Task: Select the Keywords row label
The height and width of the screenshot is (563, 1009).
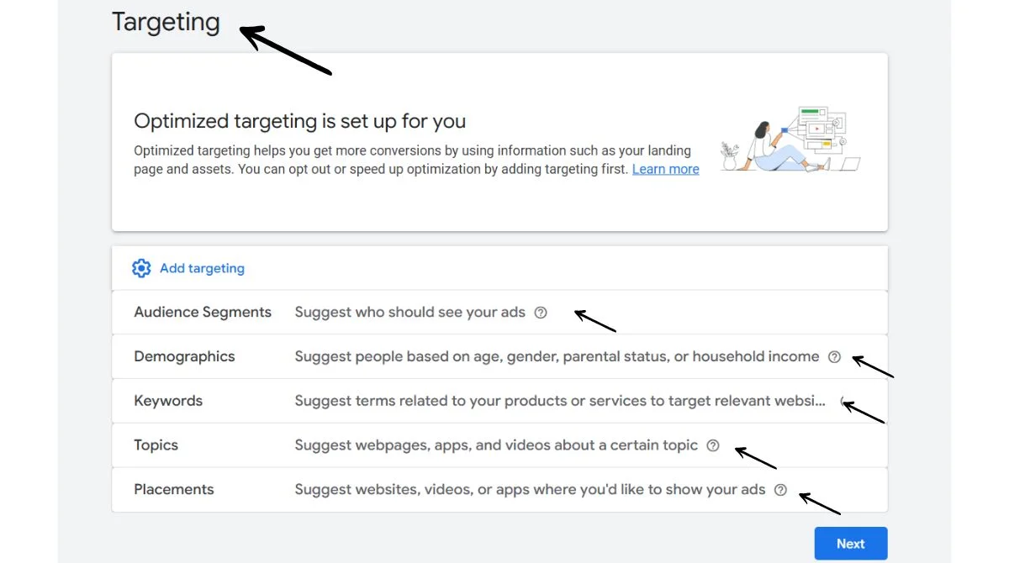Action: pos(168,401)
